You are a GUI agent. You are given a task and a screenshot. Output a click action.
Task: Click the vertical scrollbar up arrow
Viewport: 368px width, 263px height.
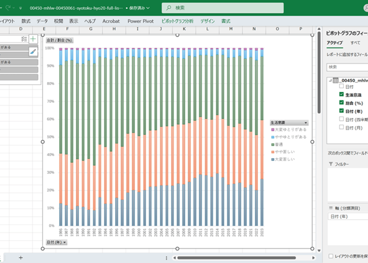319,29
